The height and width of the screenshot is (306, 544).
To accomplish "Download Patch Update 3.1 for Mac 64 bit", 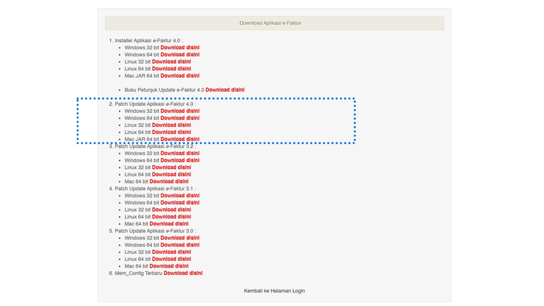I will click(169, 223).
